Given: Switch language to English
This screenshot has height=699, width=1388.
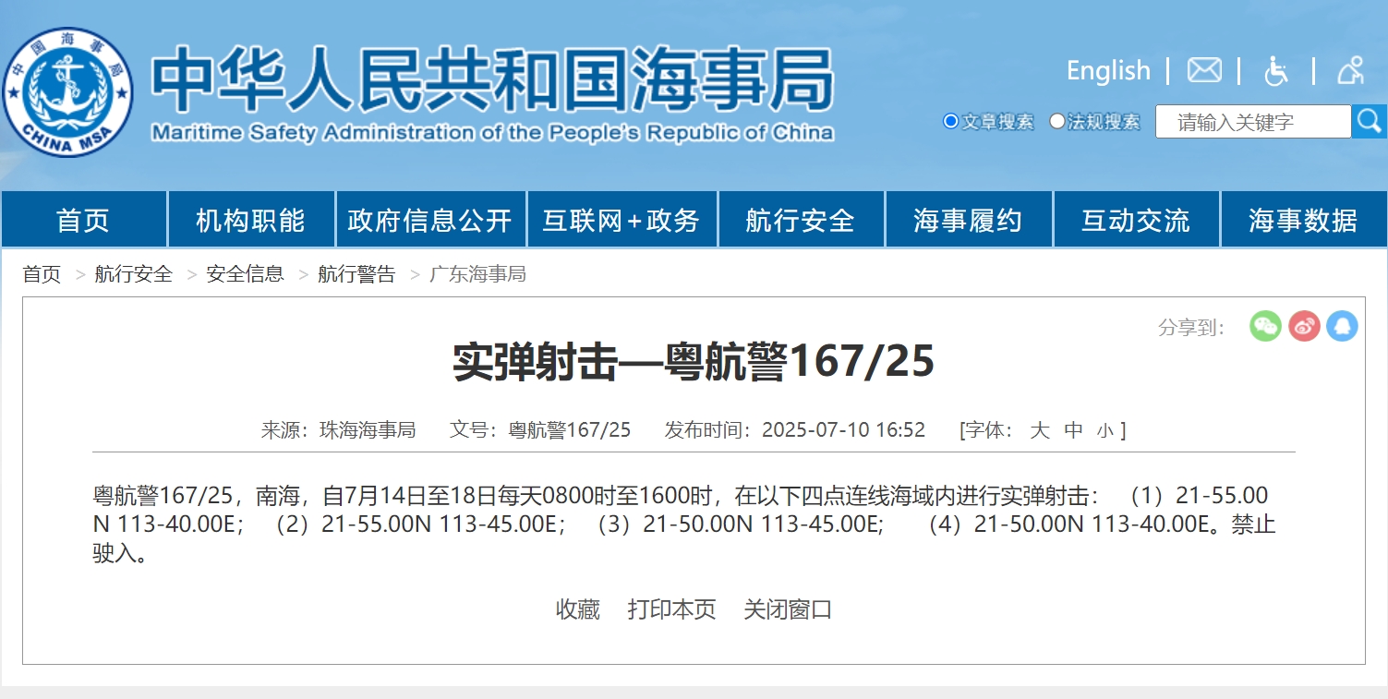Looking at the screenshot, I should [1108, 70].
